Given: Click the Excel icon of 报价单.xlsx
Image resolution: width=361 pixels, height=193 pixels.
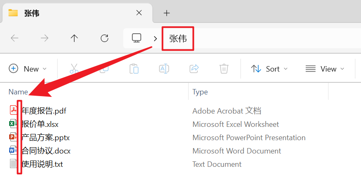Looking at the screenshot, I should pyautogui.click(x=13, y=124).
